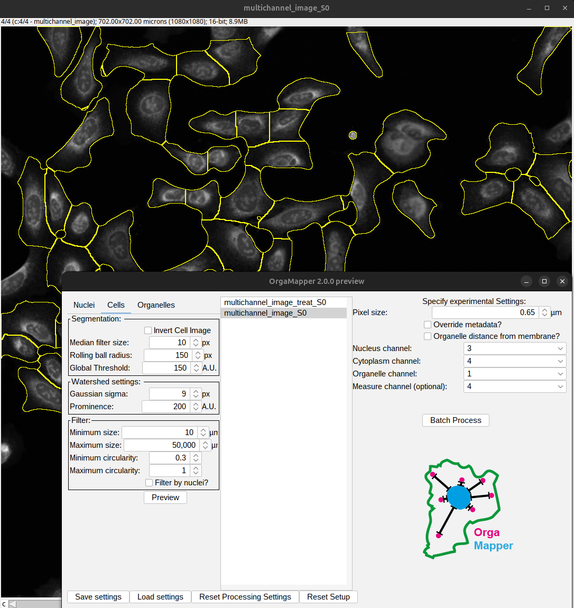
Task: Click the Median filter size input field
Action: (x=168, y=343)
